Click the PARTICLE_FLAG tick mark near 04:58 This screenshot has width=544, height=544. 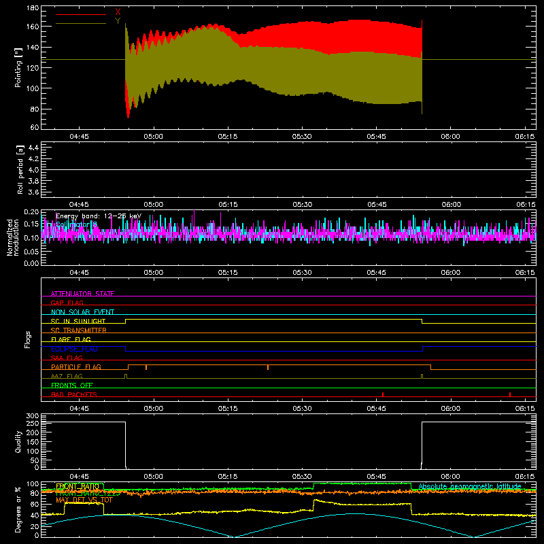pos(146,367)
